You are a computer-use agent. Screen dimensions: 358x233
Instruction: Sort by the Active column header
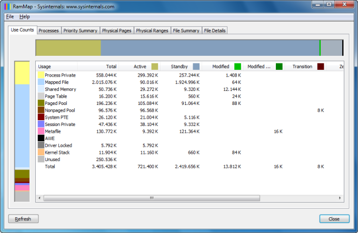click(140, 67)
